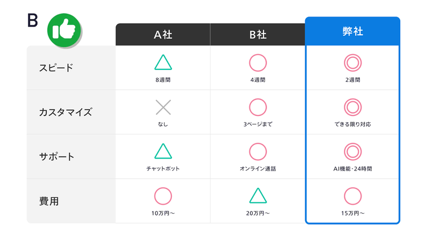
Task: Click the circle icon above オンライン通話
Action: click(258, 151)
